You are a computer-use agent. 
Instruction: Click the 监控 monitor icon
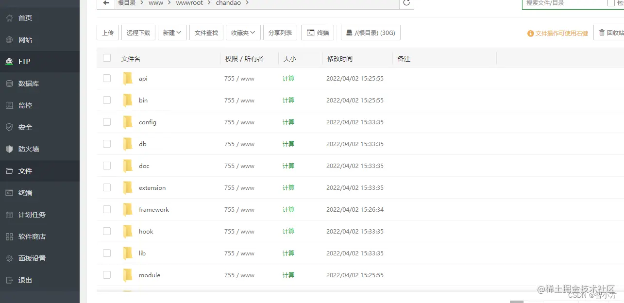click(x=9, y=105)
